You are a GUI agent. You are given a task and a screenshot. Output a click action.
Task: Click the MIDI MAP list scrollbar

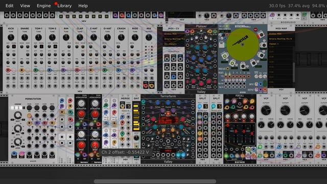pyautogui.click(x=294, y=72)
